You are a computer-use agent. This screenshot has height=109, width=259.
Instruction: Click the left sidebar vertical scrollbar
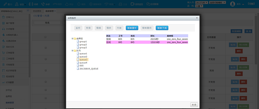(30, 46)
